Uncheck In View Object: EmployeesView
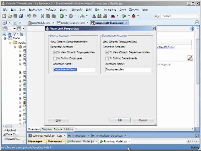Viewport: 201px width, 151px height. click(55, 53)
